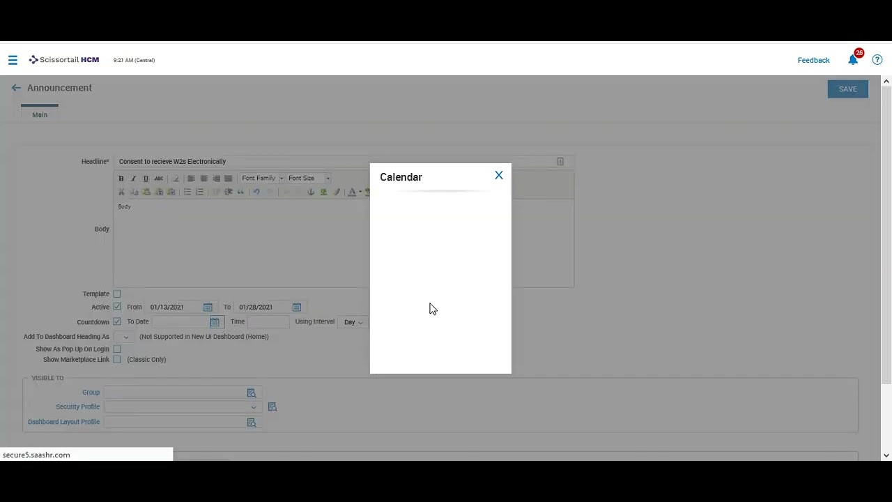Expand Security Profile dropdown

pyautogui.click(x=254, y=407)
